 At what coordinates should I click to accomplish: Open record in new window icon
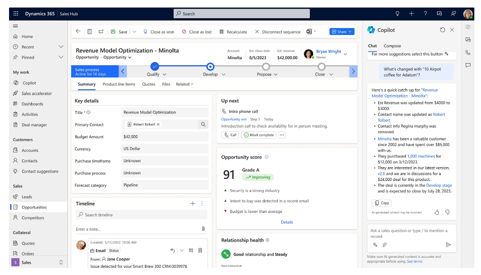point(101,32)
